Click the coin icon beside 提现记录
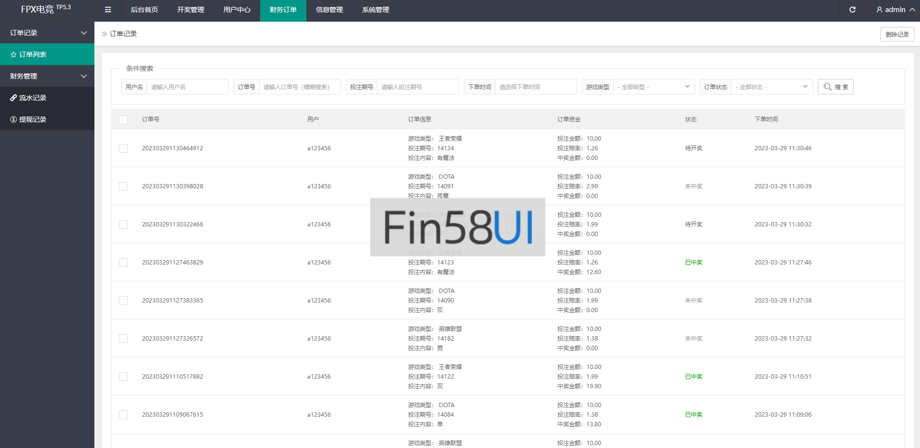The width and height of the screenshot is (920, 448). coord(13,119)
